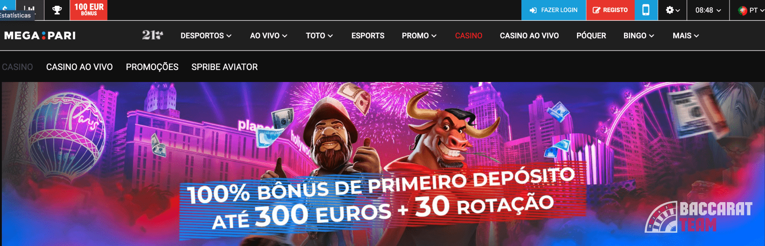Click the Fazer Login button

[x=553, y=10]
